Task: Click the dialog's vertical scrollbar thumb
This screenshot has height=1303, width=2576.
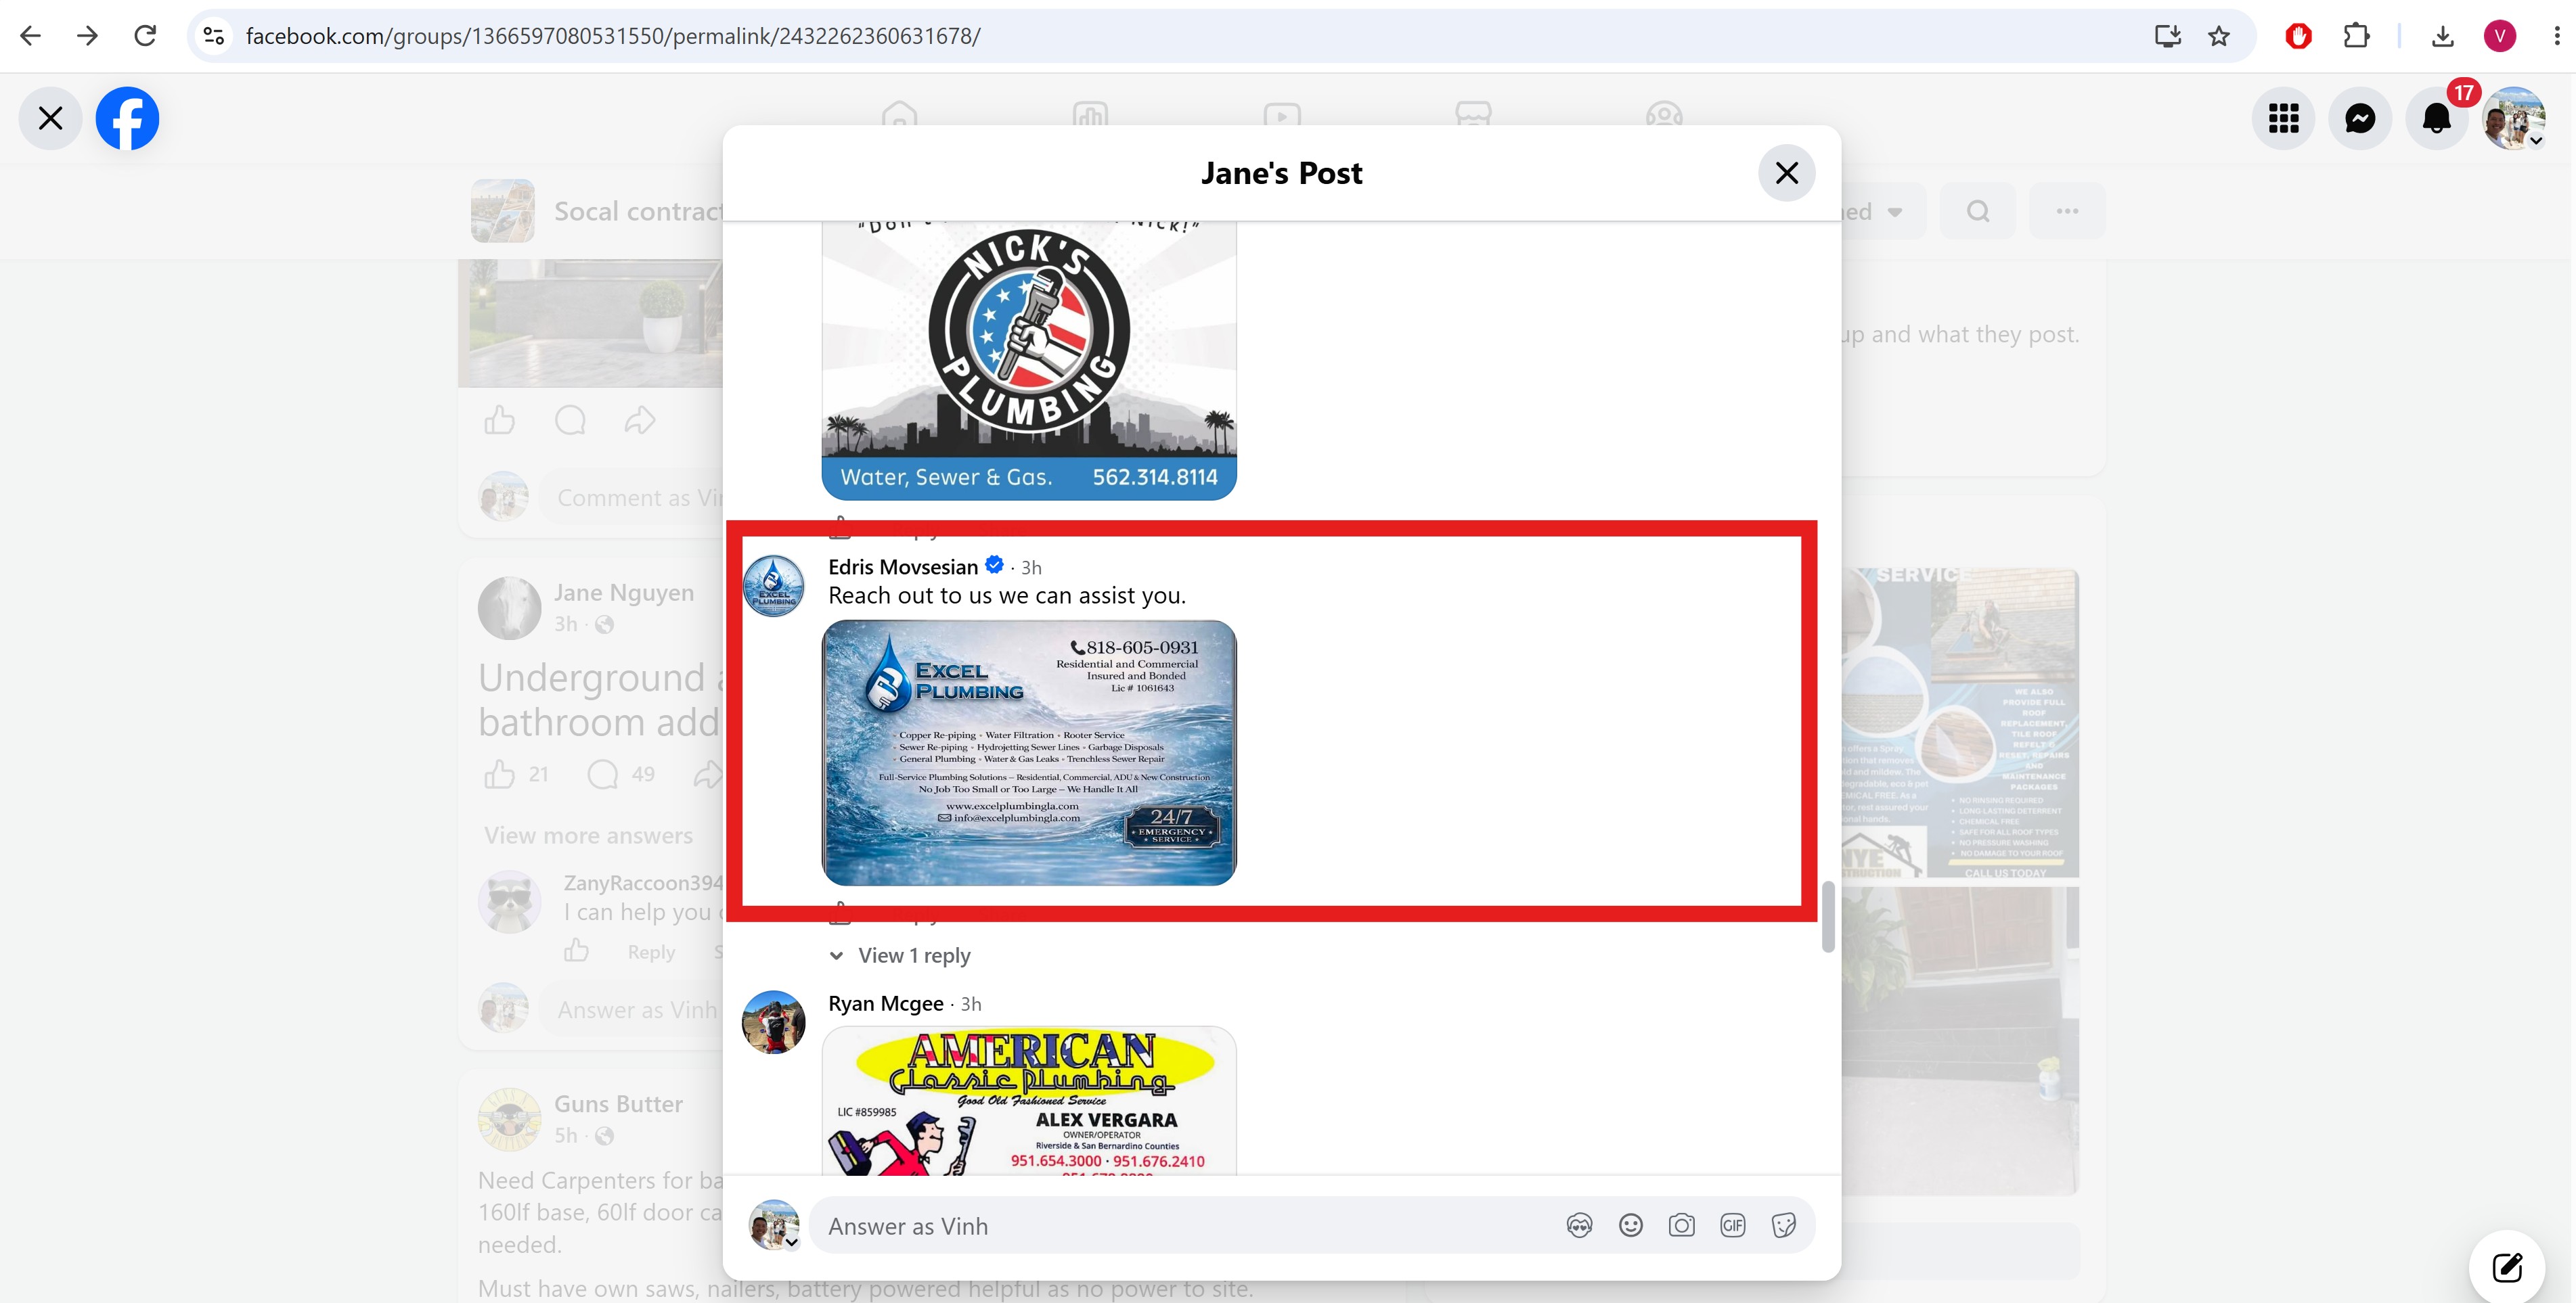Action: tap(1828, 916)
